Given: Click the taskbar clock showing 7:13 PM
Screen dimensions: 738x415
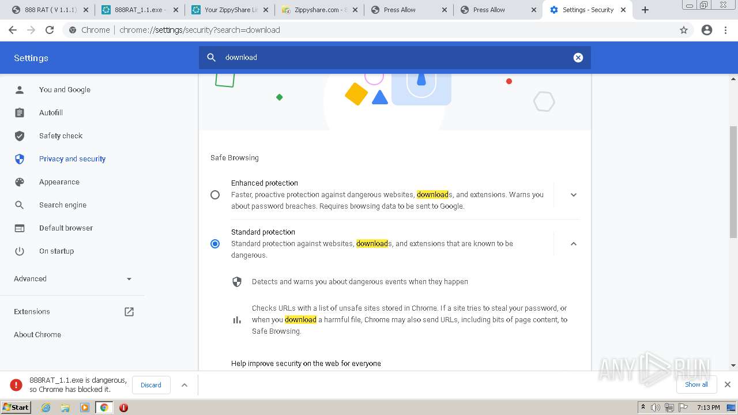Looking at the screenshot, I should point(708,408).
